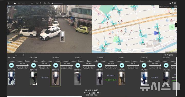Click the CCTV 1433 label text
The width and height of the screenshot is (185, 97).
[x=122, y=70]
